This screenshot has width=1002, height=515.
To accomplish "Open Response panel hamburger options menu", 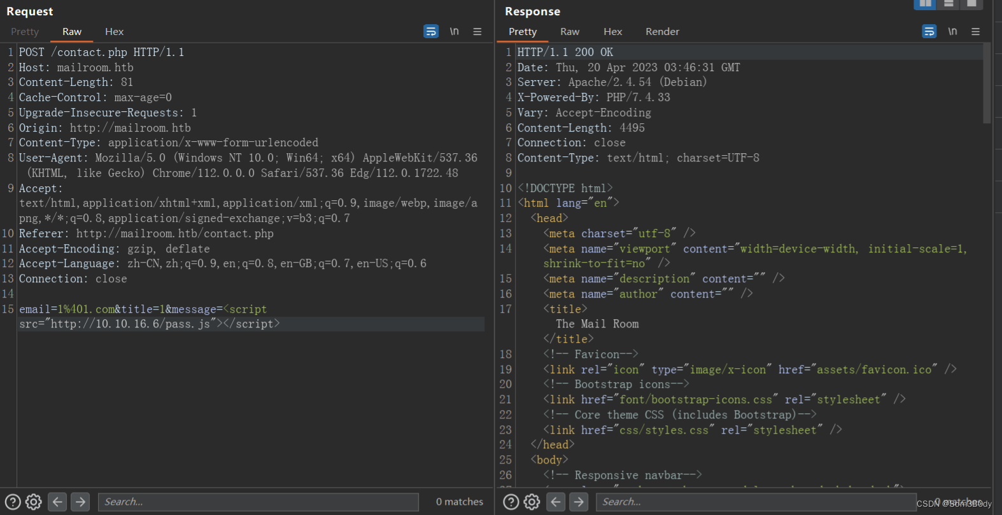I will tap(975, 31).
